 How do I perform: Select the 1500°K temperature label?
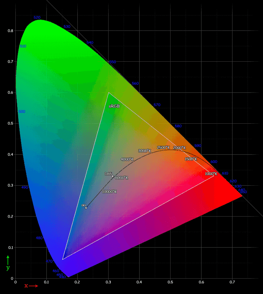point(191,159)
